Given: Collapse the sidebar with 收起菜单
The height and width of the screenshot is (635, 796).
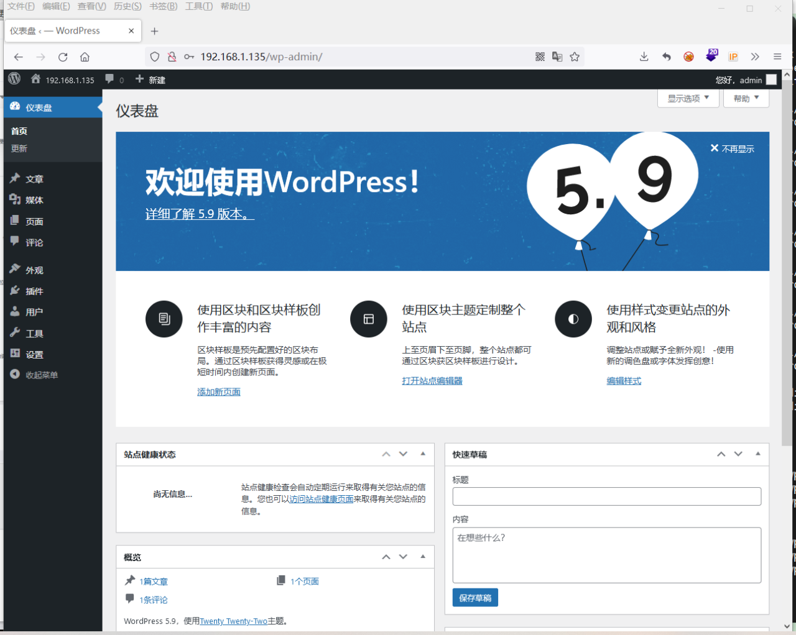Looking at the screenshot, I should (41, 375).
